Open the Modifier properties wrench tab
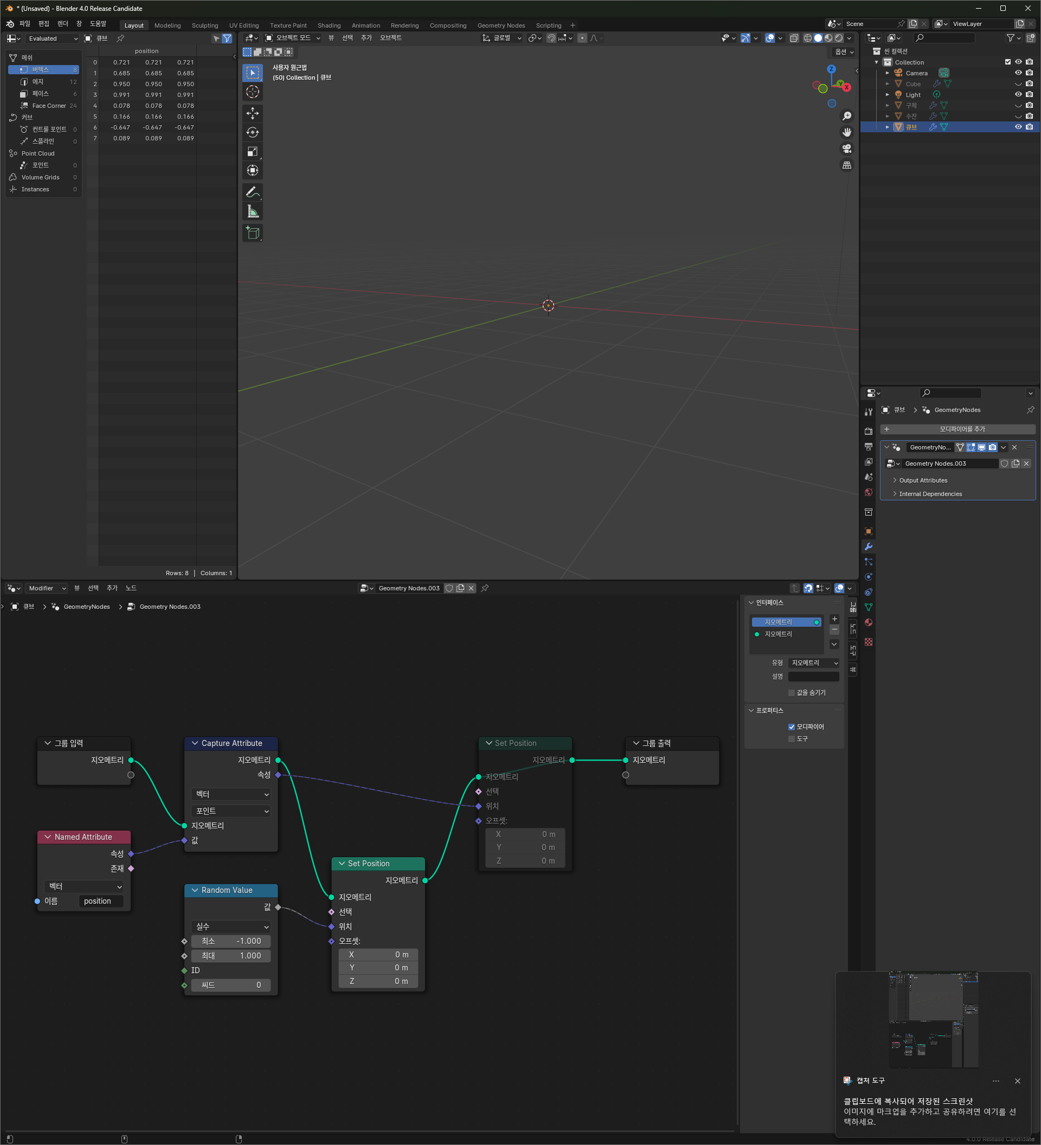This screenshot has height=1145, width=1041. [868, 546]
